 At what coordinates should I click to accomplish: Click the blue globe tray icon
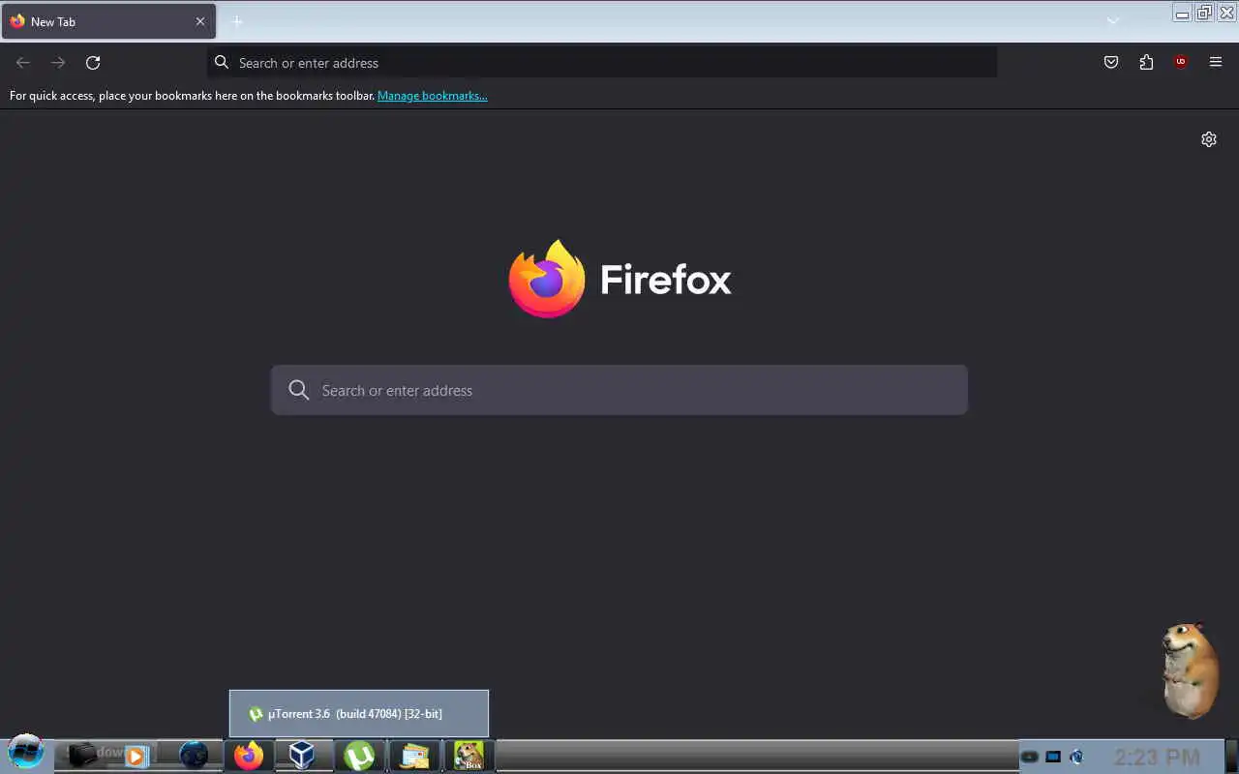(1075, 757)
